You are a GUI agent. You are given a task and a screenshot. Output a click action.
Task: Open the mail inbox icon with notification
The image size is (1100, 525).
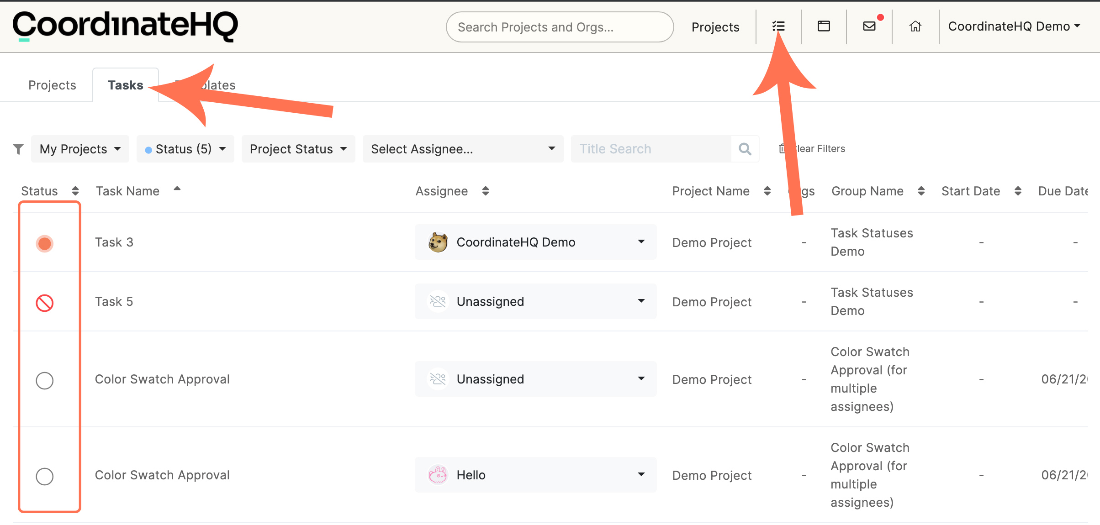(869, 26)
